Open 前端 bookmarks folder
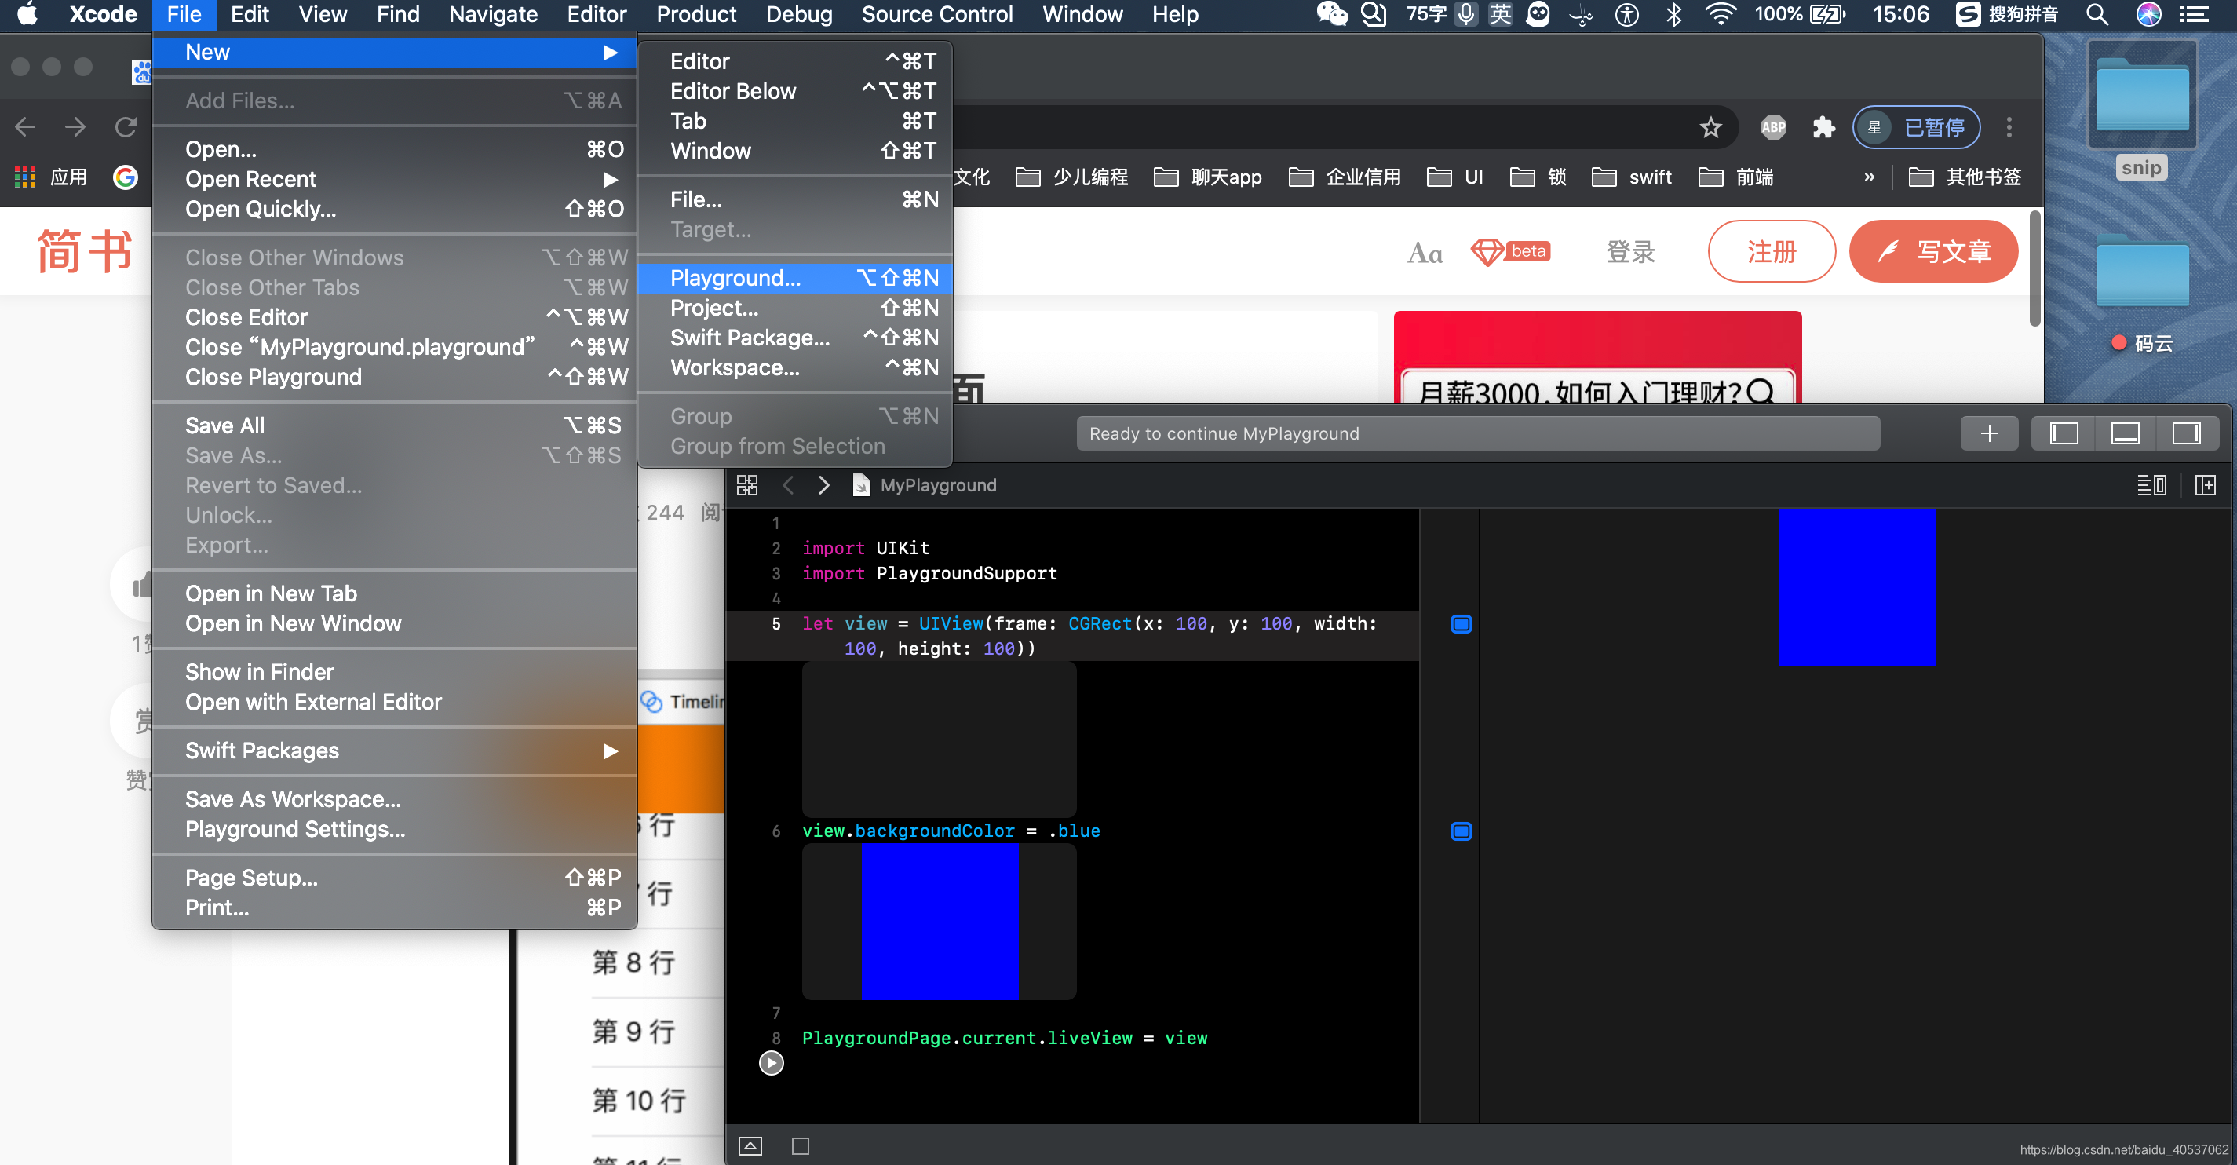 [x=1736, y=177]
